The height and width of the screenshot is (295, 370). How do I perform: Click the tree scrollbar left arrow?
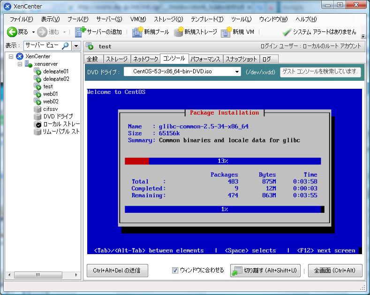9,275
